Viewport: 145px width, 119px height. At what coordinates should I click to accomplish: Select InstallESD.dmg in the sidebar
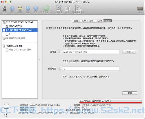pyautogui.click(x=20, y=46)
